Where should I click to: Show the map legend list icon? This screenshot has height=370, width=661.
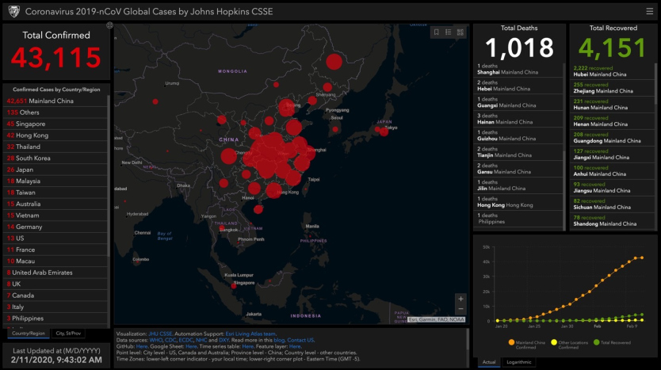pos(449,32)
